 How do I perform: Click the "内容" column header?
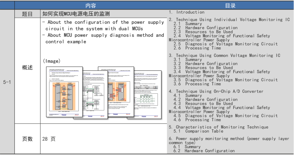click(x=91, y=5)
